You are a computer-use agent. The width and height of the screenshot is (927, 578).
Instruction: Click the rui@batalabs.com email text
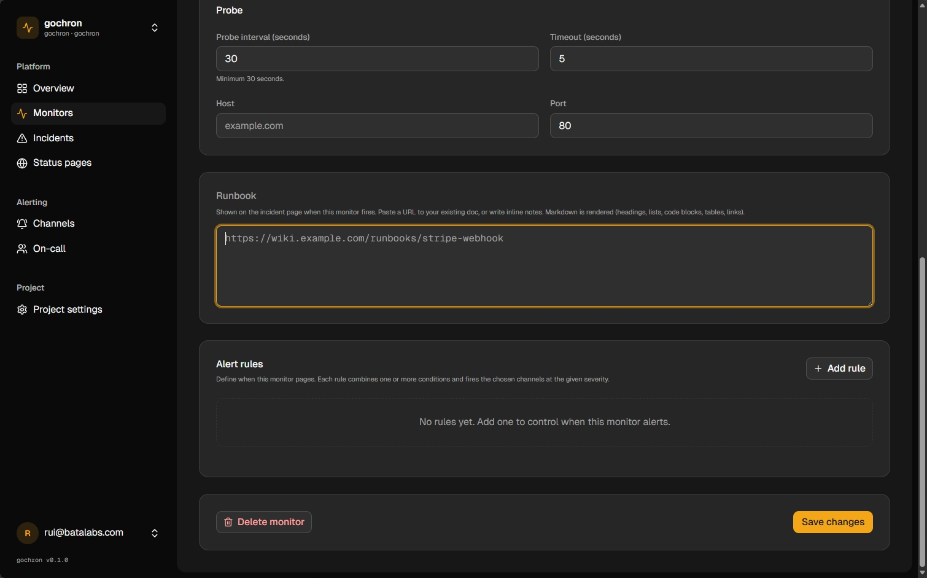point(83,533)
